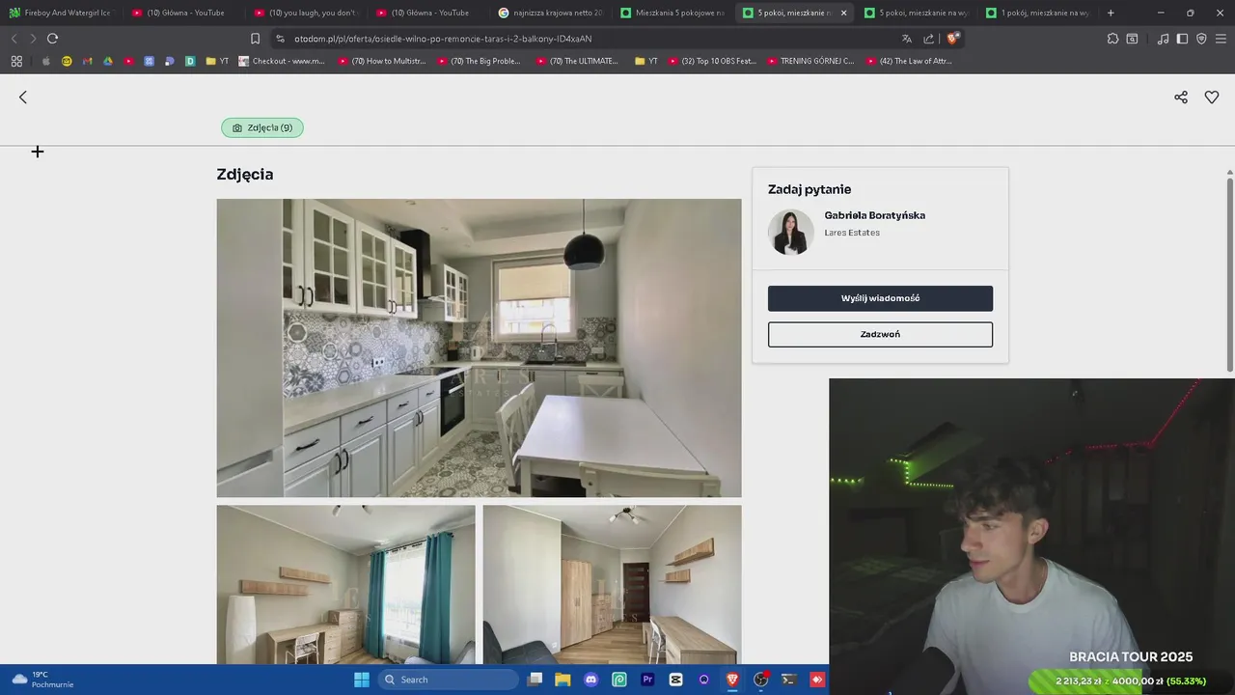Open the large kitchen photo
The width and height of the screenshot is (1235, 695).
pos(479,347)
